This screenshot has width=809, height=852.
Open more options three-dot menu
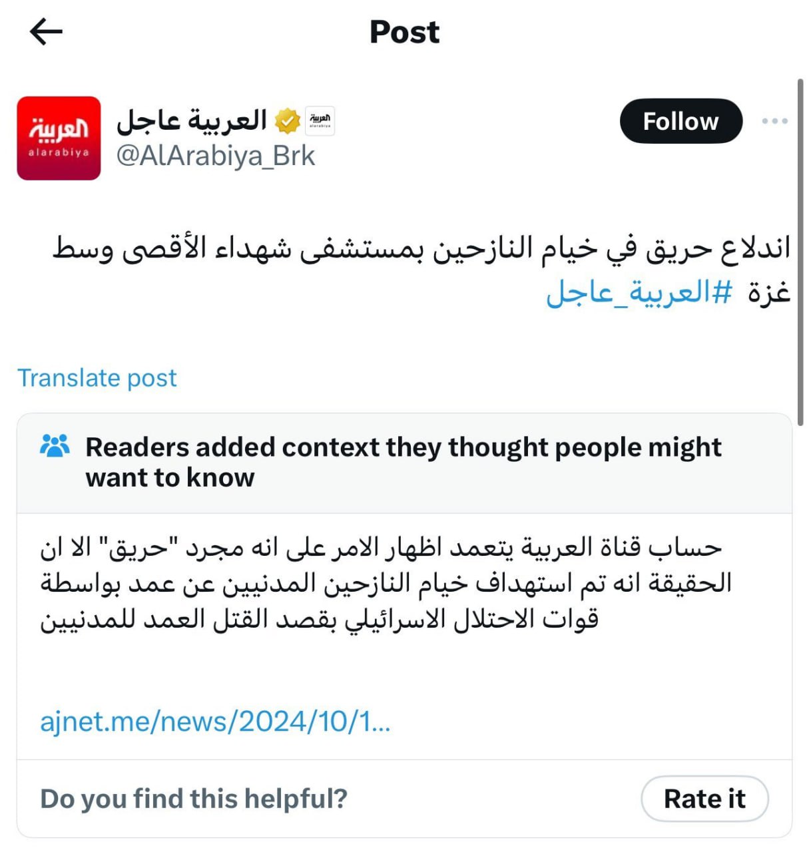coord(775,121)
